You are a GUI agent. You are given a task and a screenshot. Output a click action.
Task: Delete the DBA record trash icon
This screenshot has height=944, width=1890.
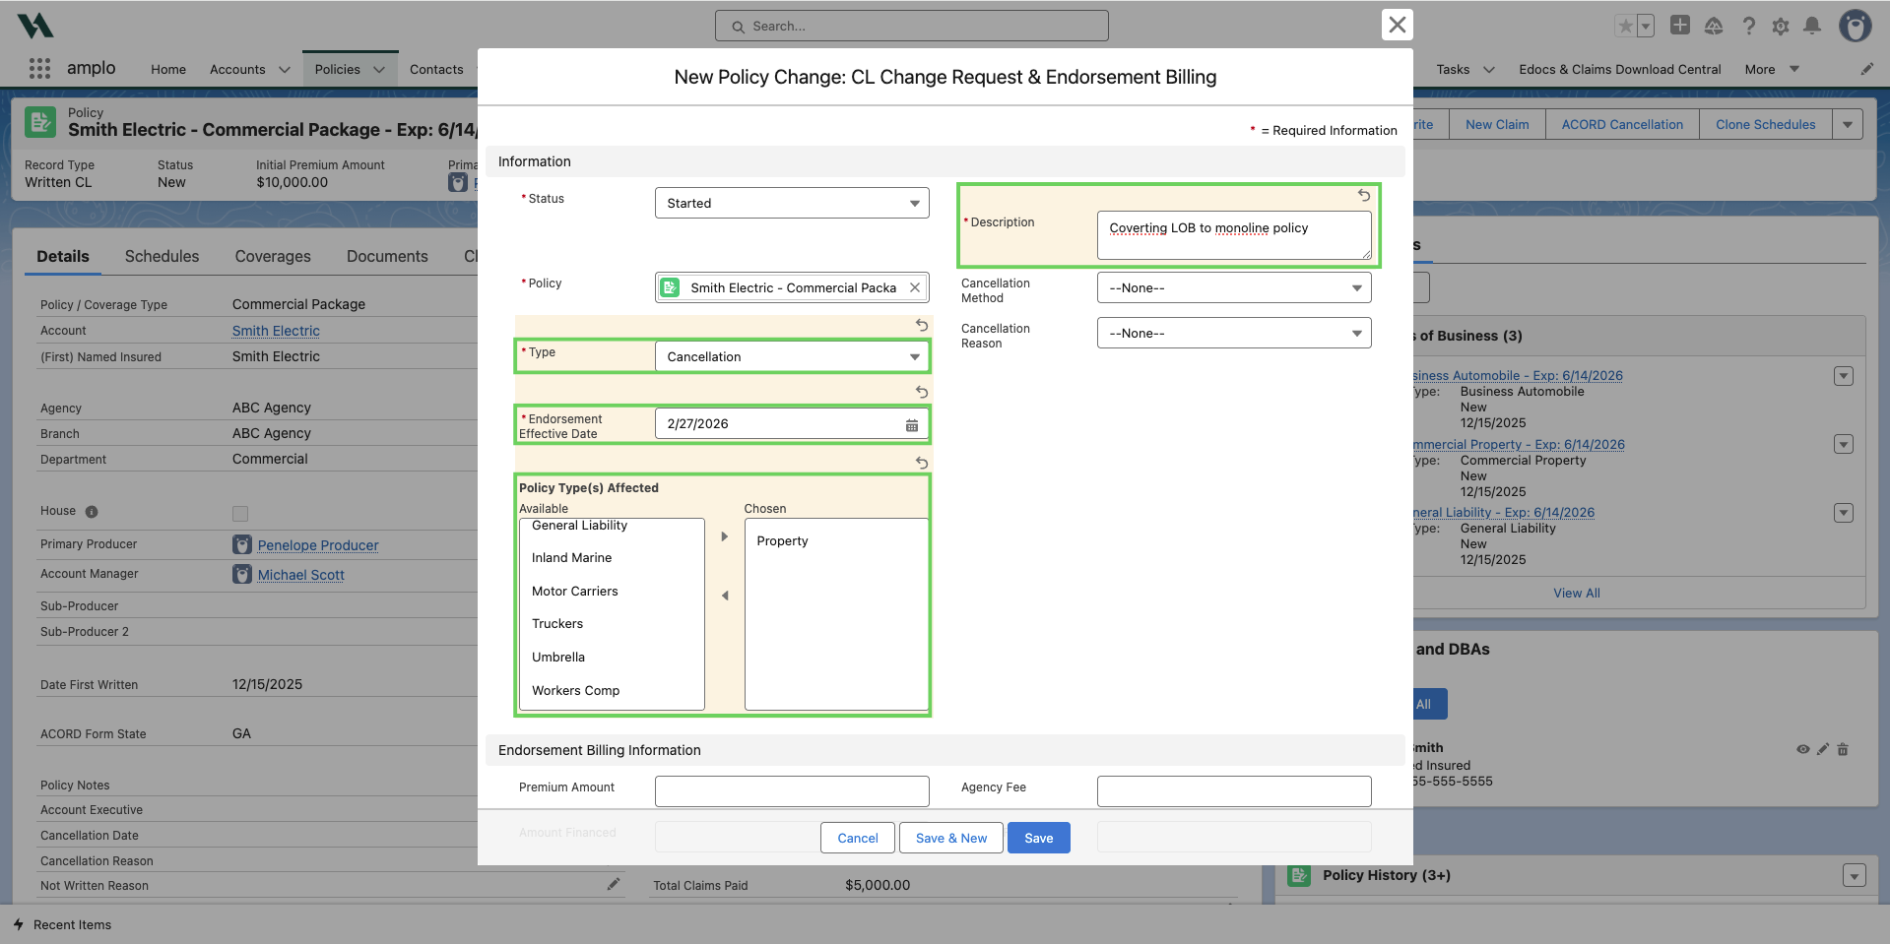(1843, 749)
